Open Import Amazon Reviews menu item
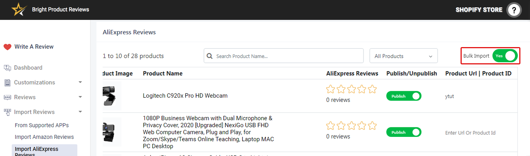Screen dimensions: 530x156 44,137
